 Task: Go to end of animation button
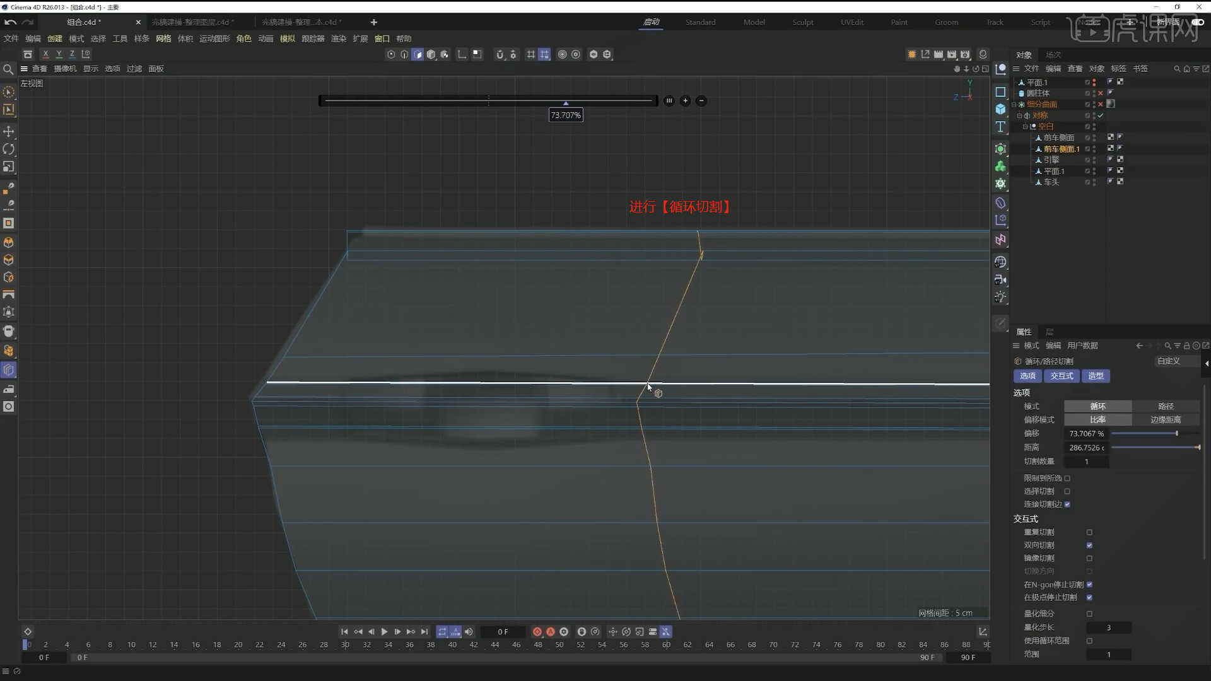(x=424, y=631)
